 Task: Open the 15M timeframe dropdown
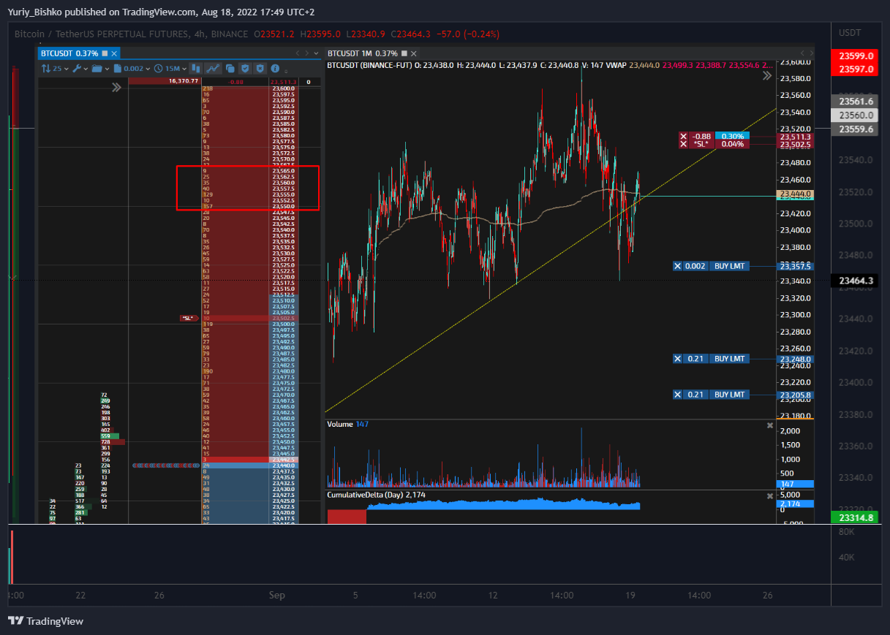pyautogui.click(x=170, y=69)
